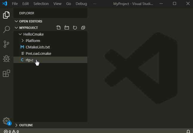Open CMakeLists.txt file
Screen dimensions: 193x133
pyautogui.click(x=38, y=47)
